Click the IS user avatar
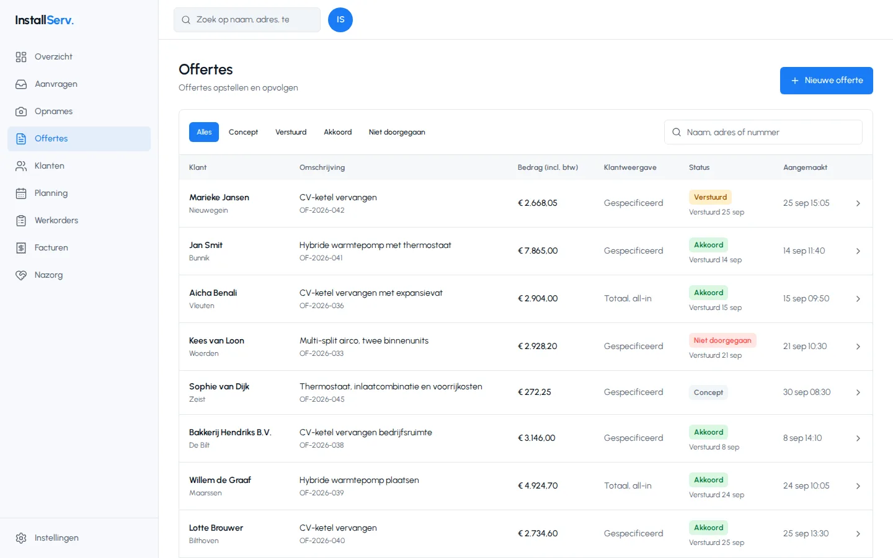 pos(340,20)
